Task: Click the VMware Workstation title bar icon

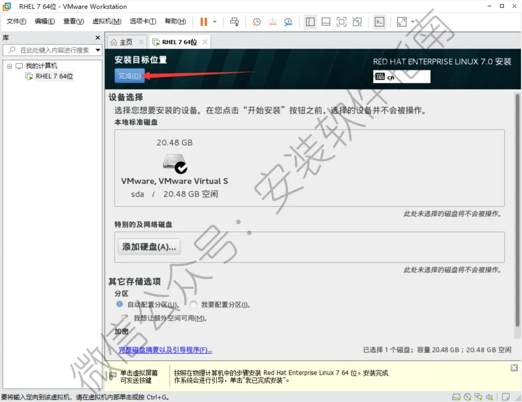Action: (x=7, y=6)
